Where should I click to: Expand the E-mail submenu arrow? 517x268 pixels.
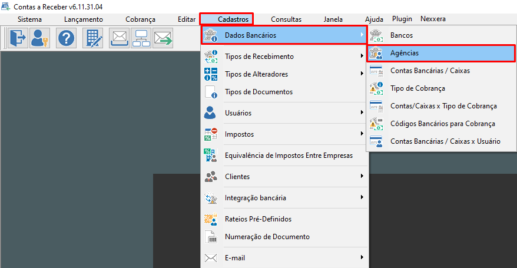point(362,257)
